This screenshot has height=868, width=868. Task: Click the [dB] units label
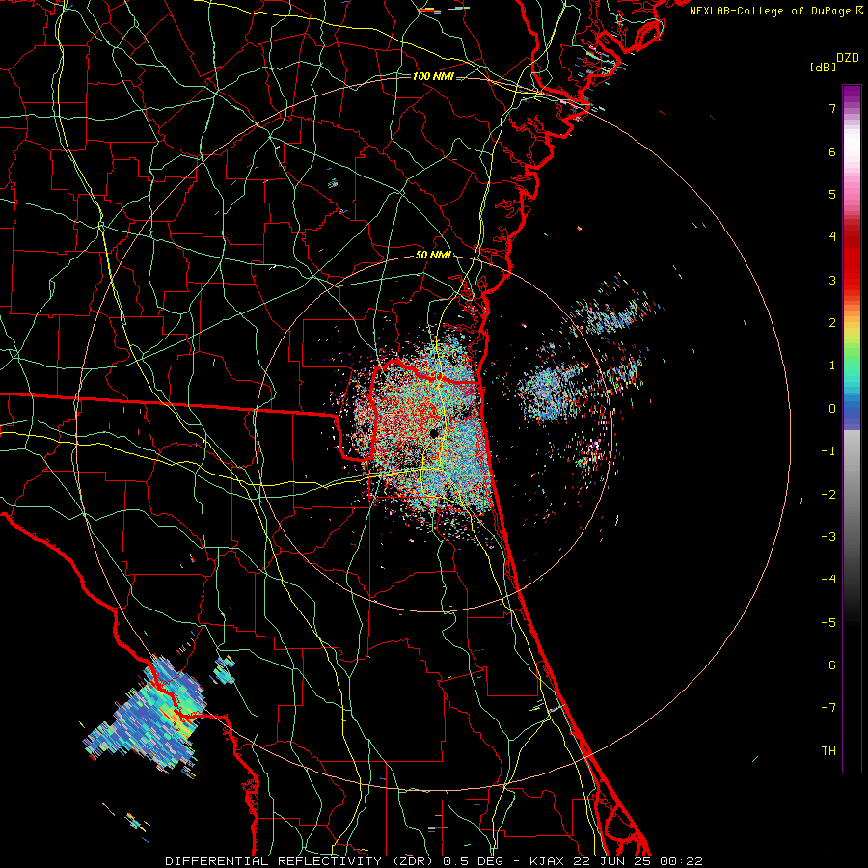(824, 68)
